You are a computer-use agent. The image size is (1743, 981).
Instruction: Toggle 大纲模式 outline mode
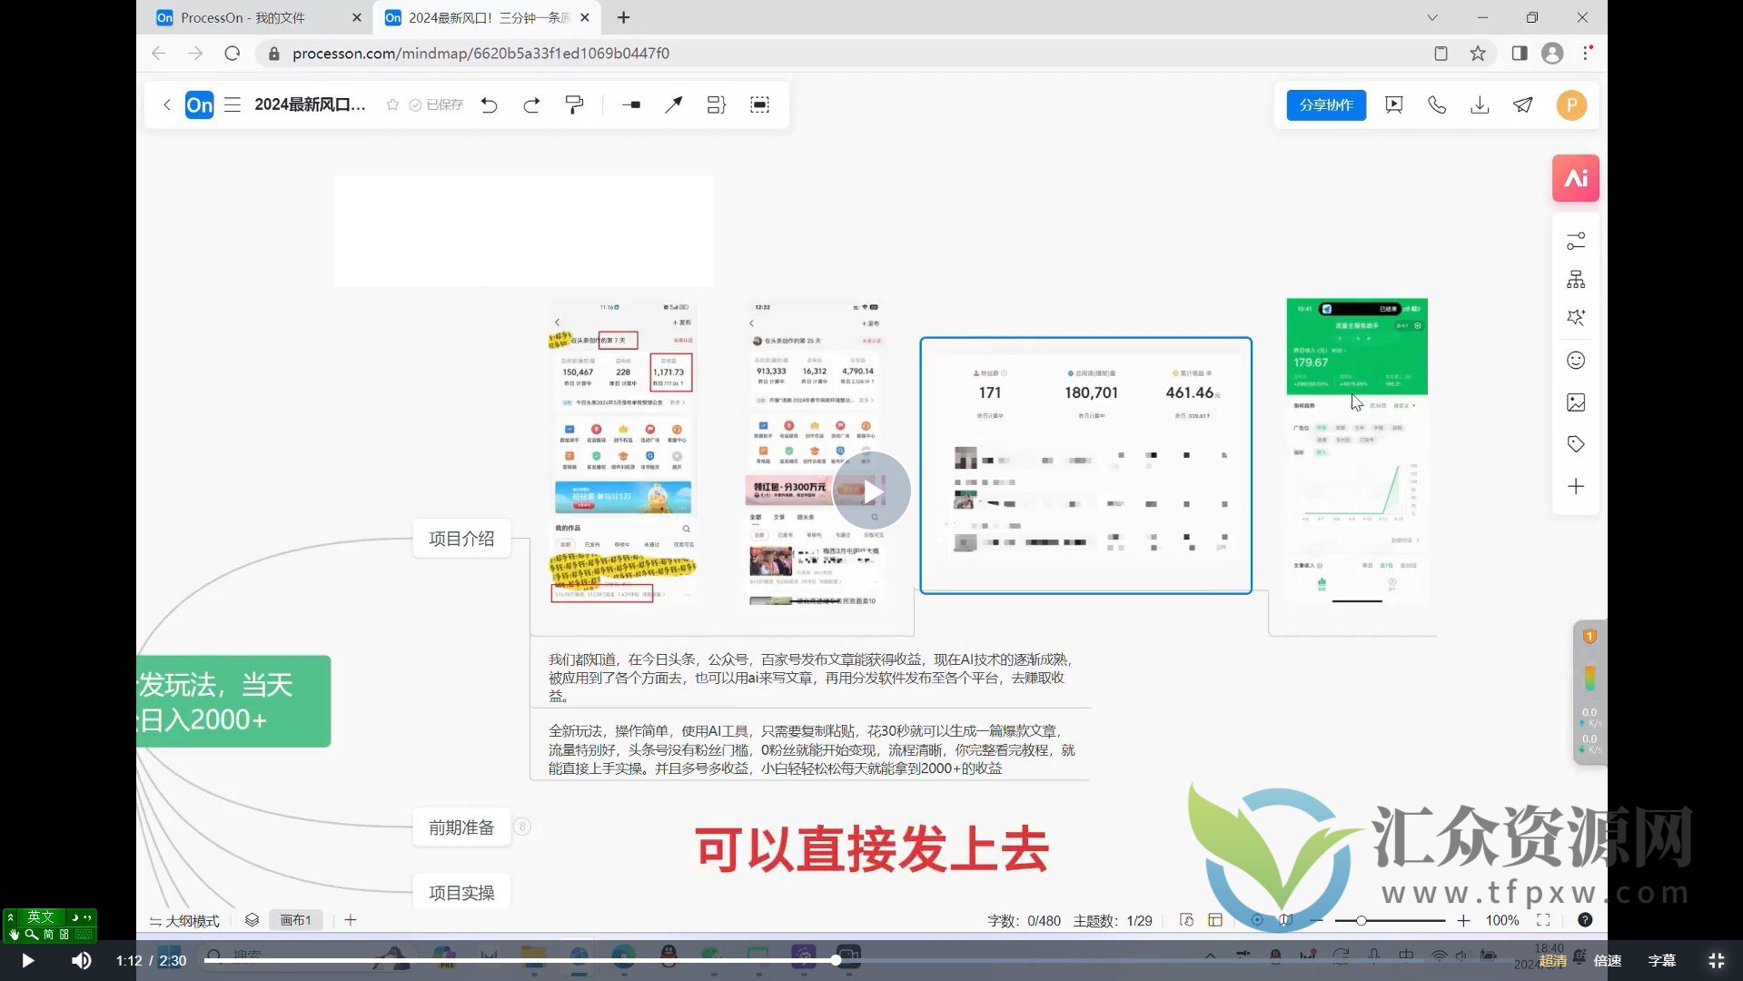tap(186, 920)
